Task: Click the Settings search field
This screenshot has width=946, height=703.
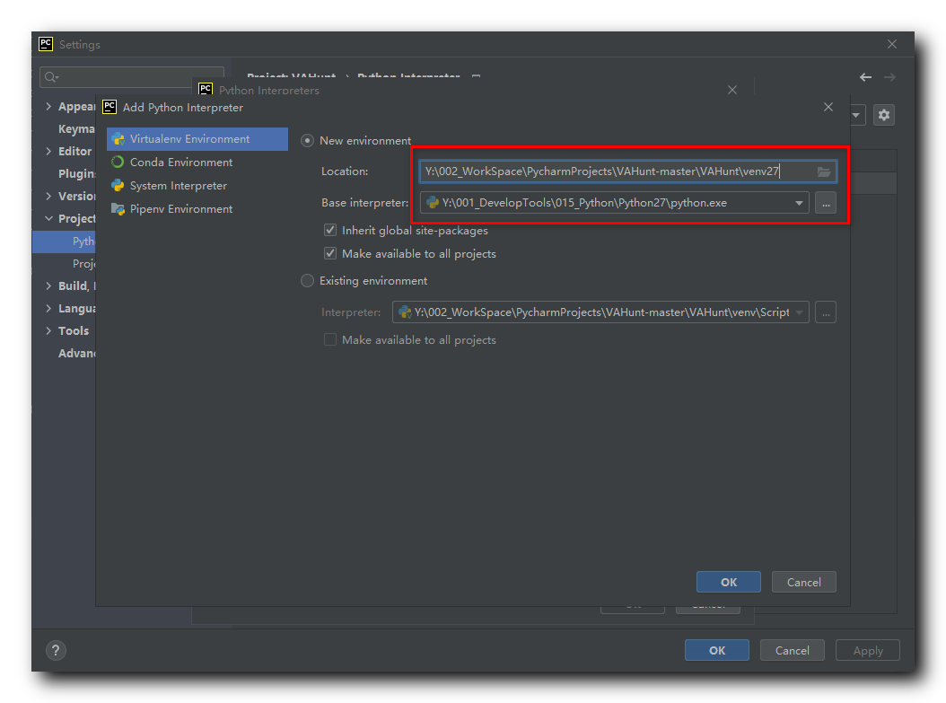Action: pos(132,77)
